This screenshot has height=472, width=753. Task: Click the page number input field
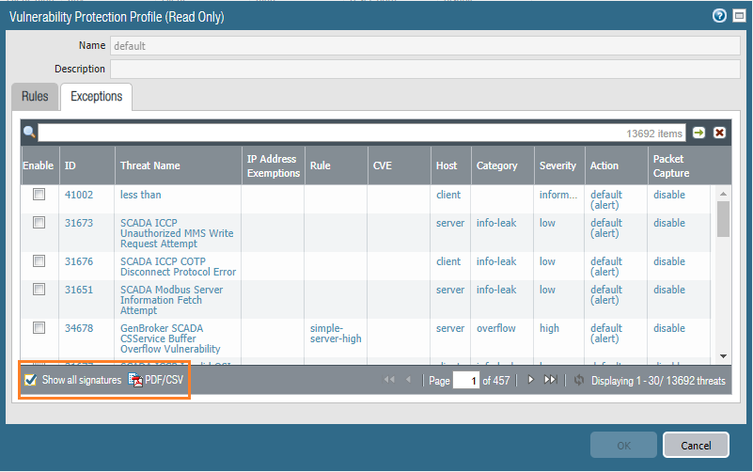coord(465,380)
